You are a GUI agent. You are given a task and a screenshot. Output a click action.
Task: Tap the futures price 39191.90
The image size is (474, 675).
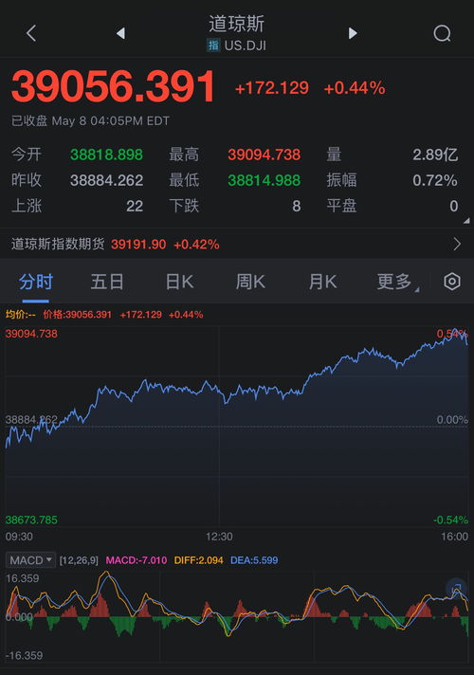click(138, 245)
